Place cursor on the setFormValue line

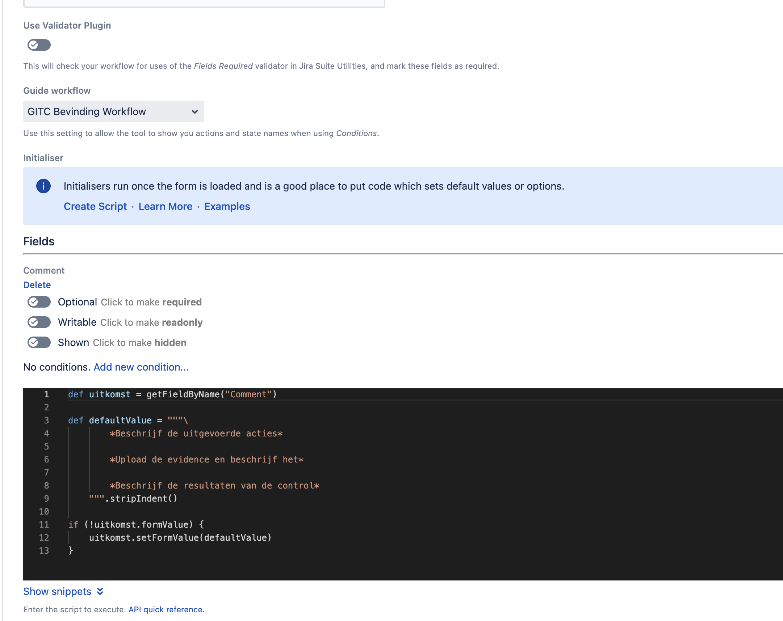[x=180, y=537]
